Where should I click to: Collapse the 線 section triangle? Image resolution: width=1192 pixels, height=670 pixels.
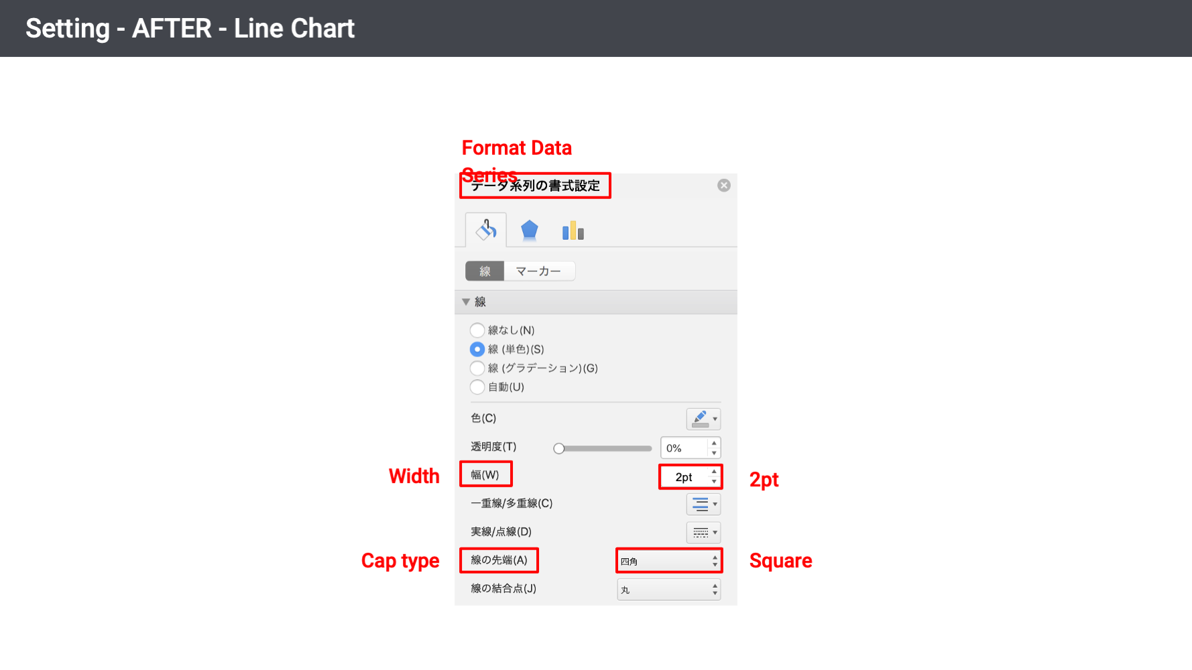466,302
